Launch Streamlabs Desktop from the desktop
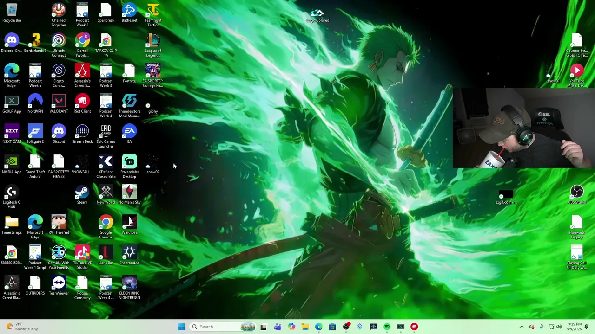 tap(129, 167)
